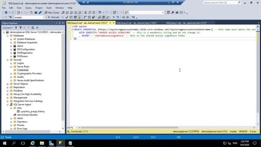
Task: Open the master database dropdown
Action: pyautogui.click(x=44, y=17)
